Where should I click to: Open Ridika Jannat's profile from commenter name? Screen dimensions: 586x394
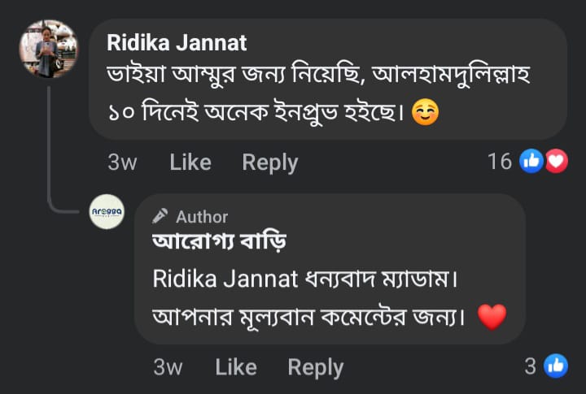click(x=177, y=41)
